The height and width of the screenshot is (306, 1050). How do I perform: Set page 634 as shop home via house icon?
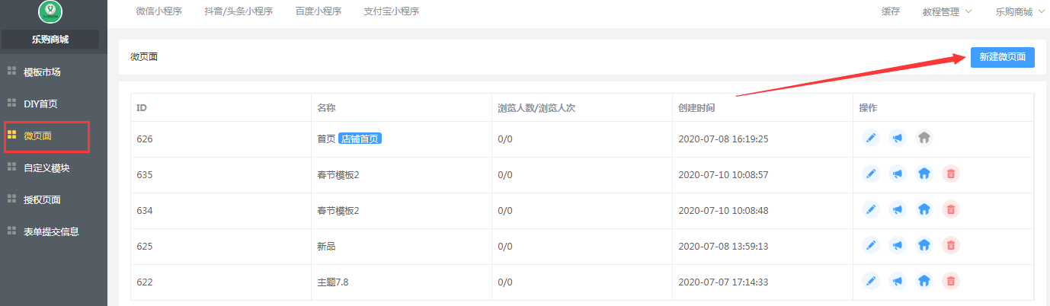click(924, 209)
